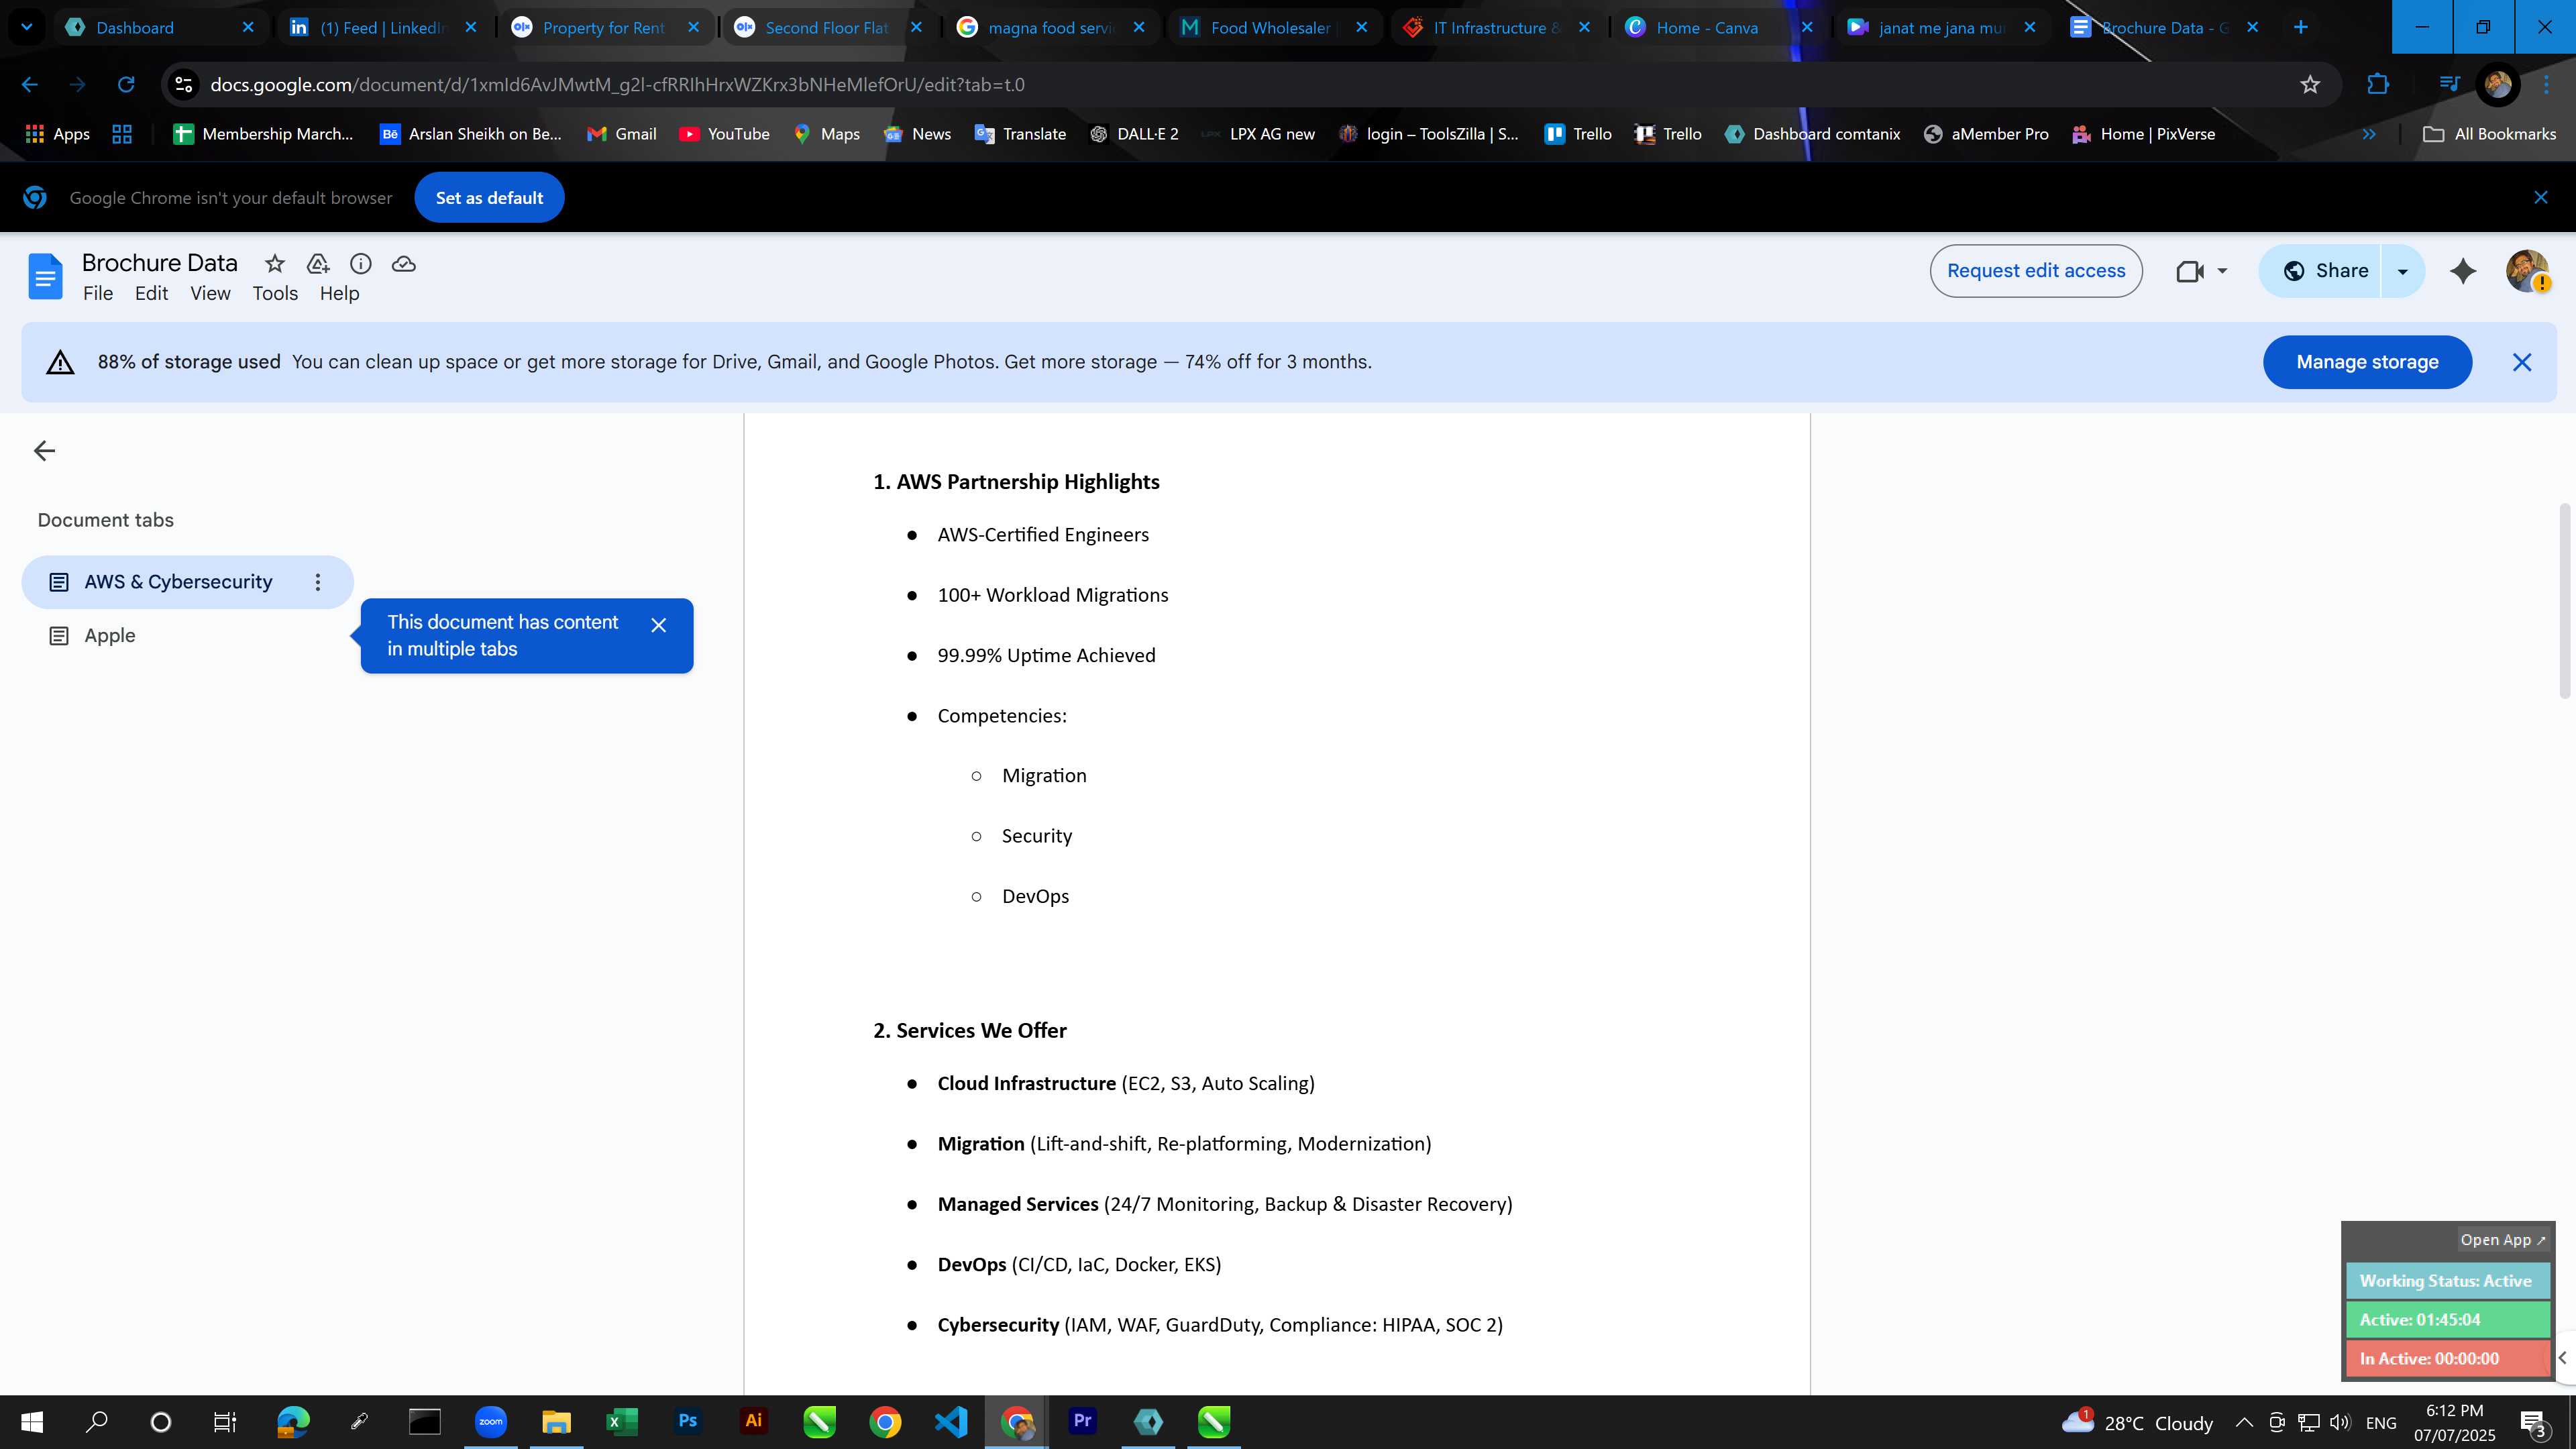Set Chrome as default browser
The width and height of the screenshot is (2576, 1449).
[x=489, y=198]
